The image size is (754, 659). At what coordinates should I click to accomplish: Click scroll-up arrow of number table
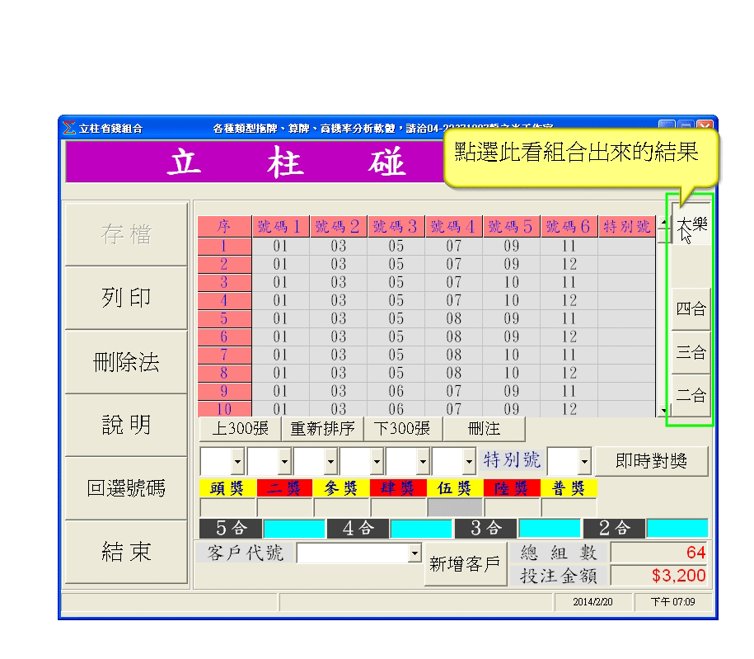[664, 224]
